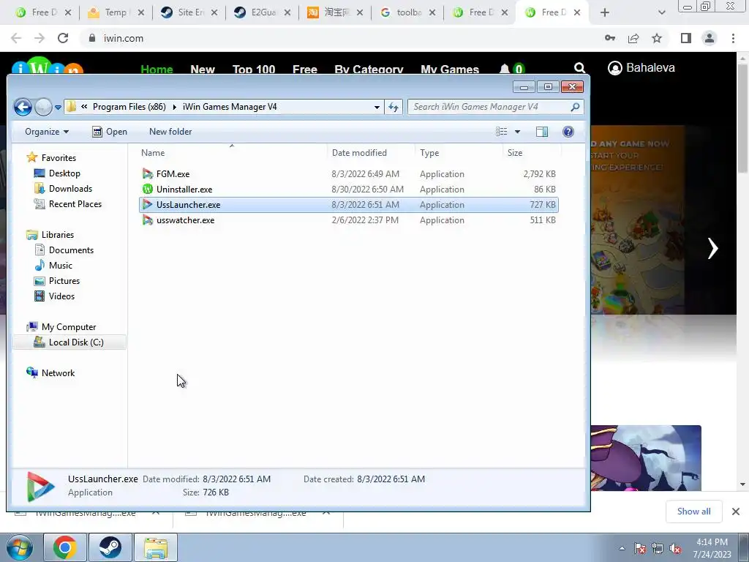Click the saved password key icon in Chrome
The height and width of the screenshot is (562, 749).
click(x=610, y=38)
